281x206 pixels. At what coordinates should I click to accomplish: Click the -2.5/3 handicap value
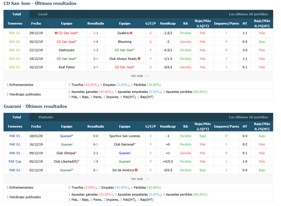point(167,33)
